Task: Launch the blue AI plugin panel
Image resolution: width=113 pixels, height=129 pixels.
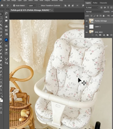Action: point(6,40)
